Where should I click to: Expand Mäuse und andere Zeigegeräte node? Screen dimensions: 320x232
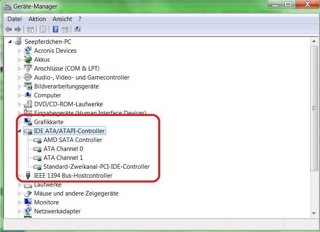[x=20, y=193]
